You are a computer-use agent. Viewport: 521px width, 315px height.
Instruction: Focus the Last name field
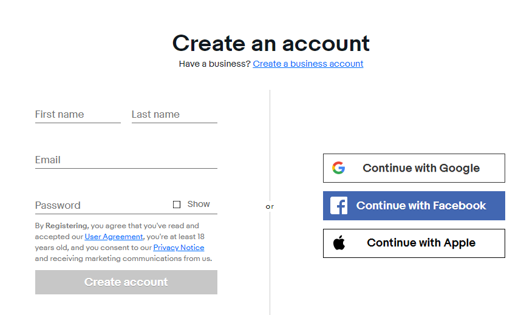coord(174,114)
